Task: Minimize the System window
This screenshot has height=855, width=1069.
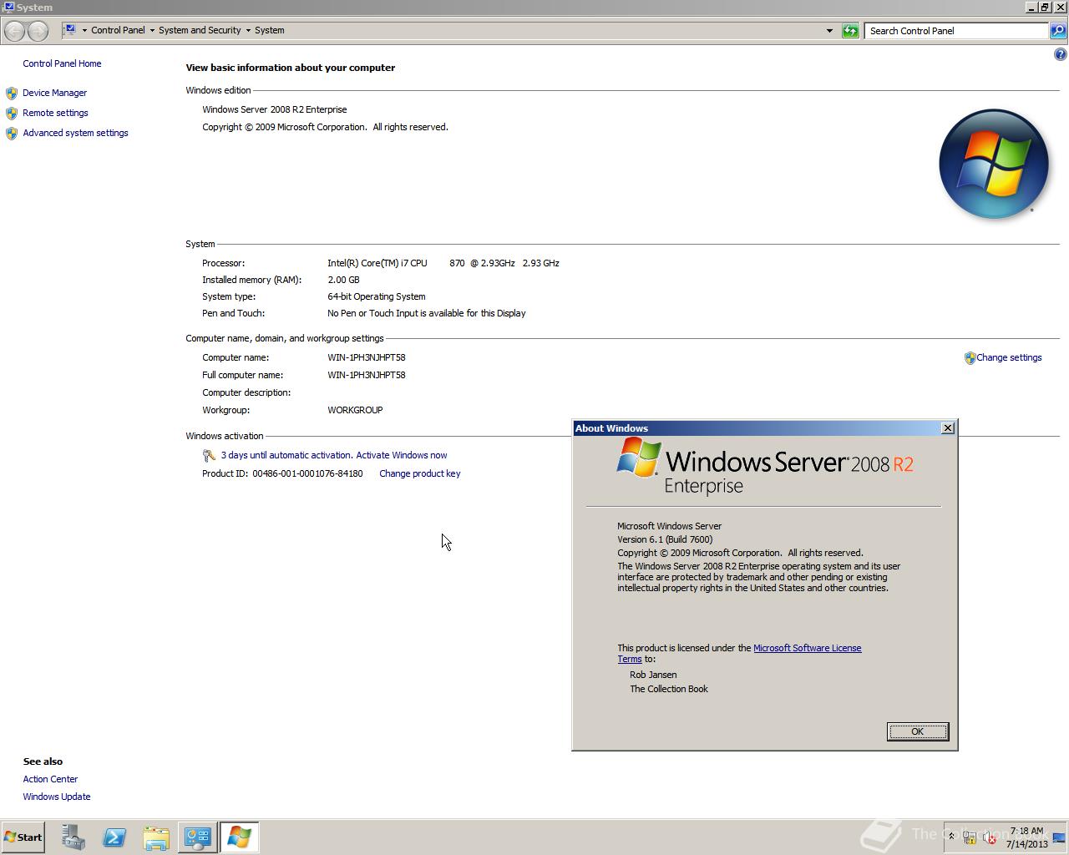Action: click(1031, 7)
